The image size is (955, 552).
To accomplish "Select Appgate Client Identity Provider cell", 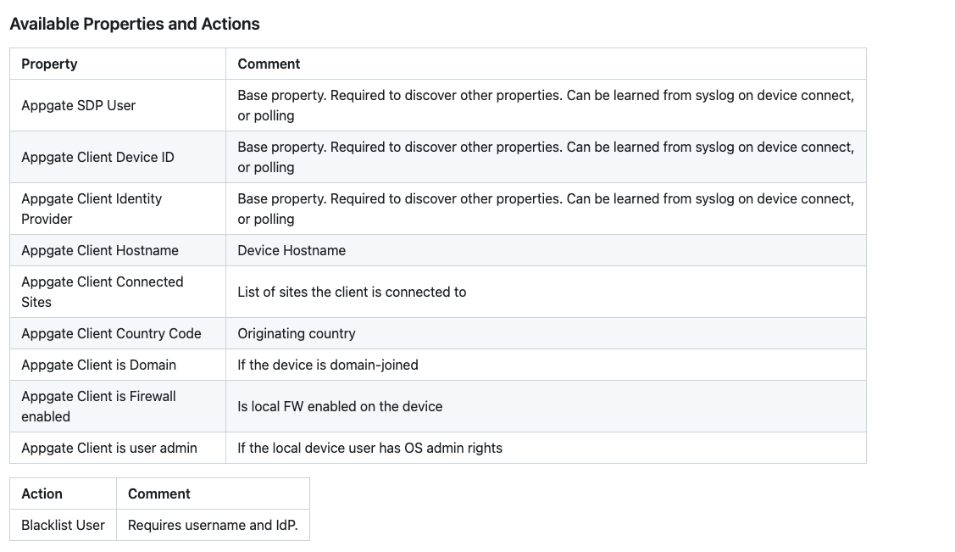I will (118, 209).
